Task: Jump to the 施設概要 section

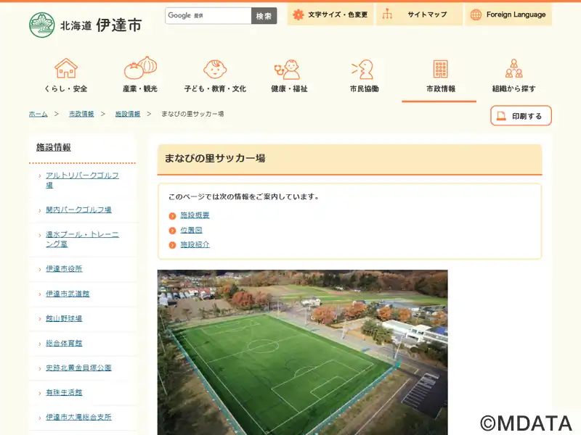Action: pos(195,215)
